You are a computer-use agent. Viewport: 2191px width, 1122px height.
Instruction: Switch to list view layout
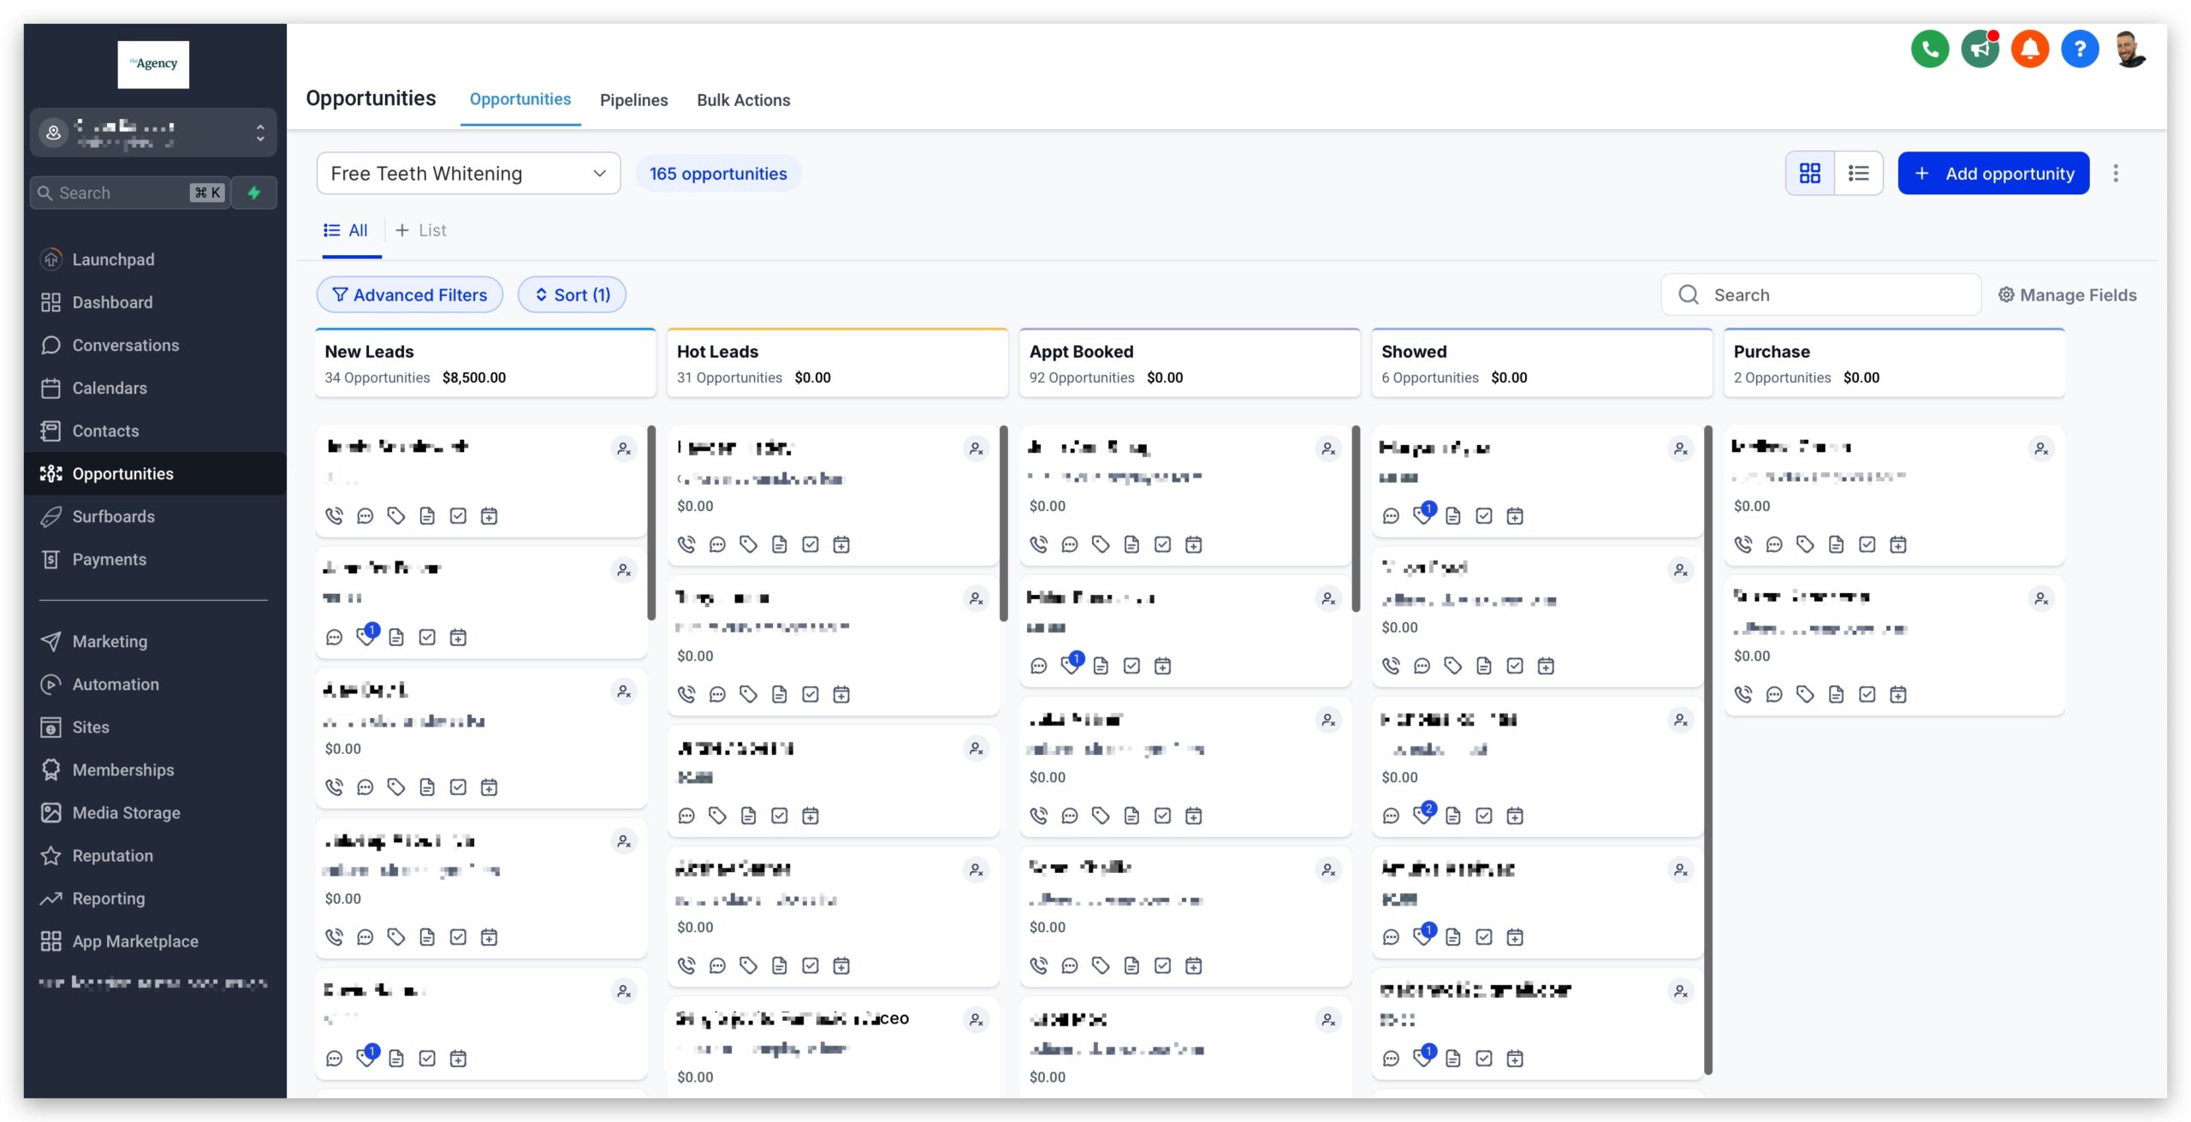point(1859,173)
